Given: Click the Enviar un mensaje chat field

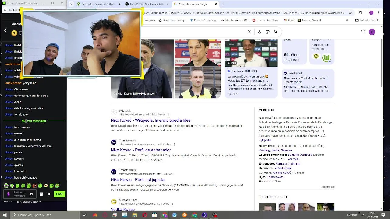Looking at the screenshot, I should point(19,194).
